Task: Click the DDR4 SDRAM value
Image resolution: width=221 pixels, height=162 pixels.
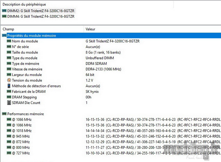Action: tap(96, 64)
